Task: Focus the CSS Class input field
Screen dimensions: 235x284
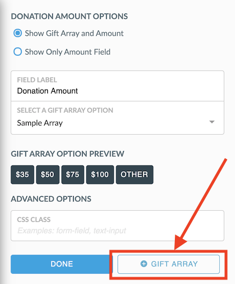Action: (117, 225)
